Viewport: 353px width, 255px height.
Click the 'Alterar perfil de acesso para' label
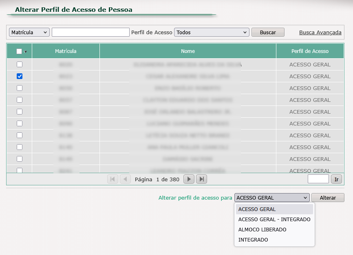tap(195, 198)
